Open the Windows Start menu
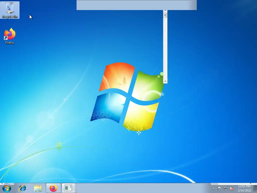The height and width of the screenshot is (193, 257). pyautogui.click(x=7, y=188)
